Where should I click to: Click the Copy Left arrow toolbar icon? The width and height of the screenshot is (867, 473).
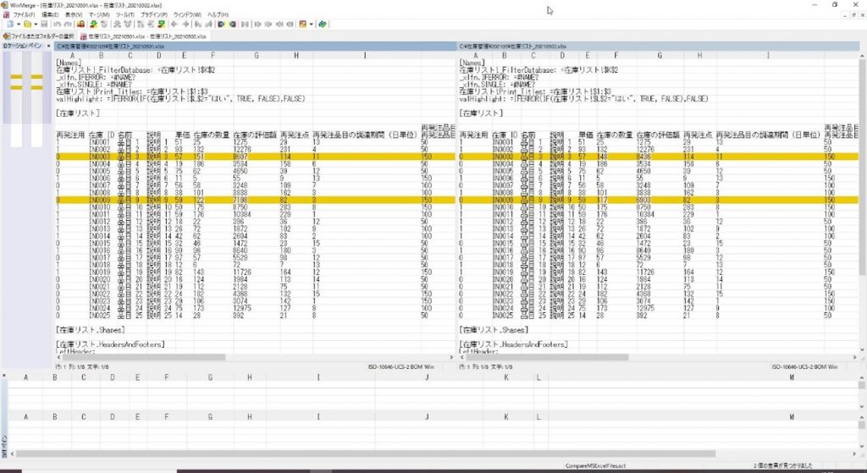click(x=185, y=25)
